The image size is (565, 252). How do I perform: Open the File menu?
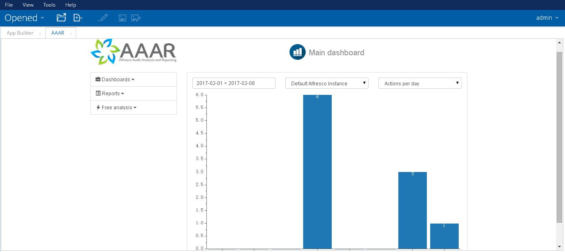tap(9, 5)
